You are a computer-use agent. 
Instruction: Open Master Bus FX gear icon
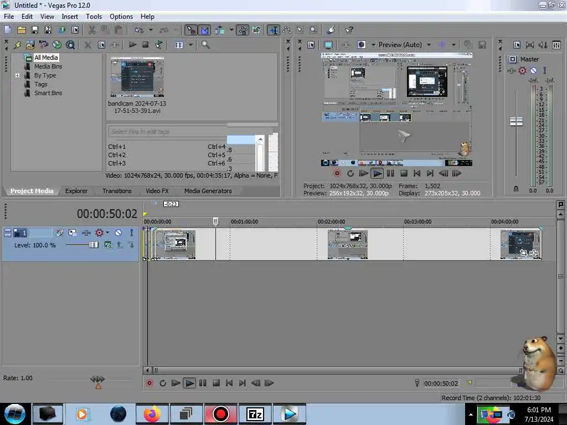[x=522, y=71]
